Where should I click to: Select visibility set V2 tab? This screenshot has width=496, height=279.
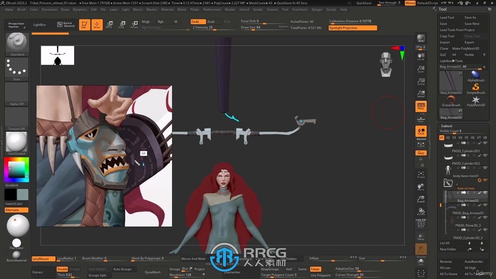[448, 138]
